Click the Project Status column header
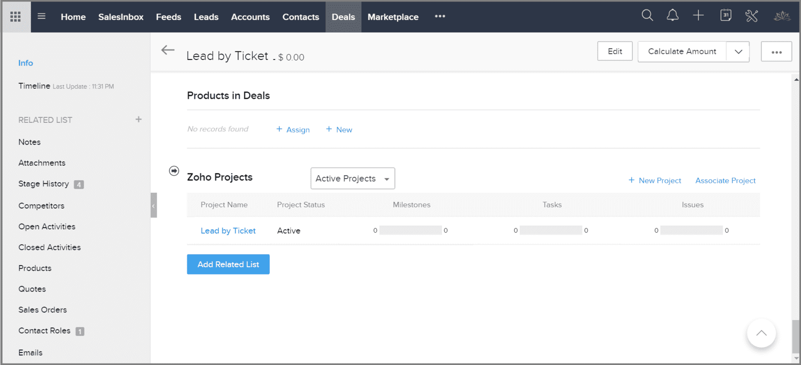801x365 pixels. 301,205
